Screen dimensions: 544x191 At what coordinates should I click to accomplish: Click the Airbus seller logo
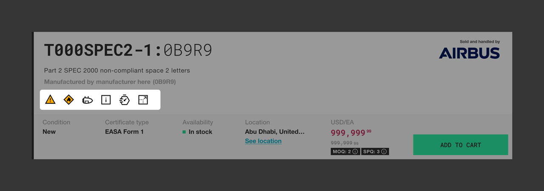pyautogui.click(x=469, y=53)
